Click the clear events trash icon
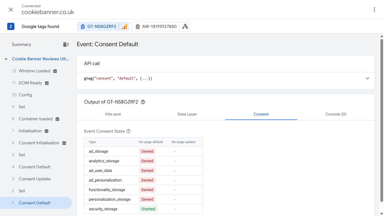 (66, 44)
